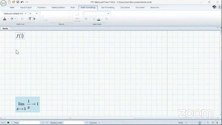The width and height of the screenshot is (222, 125).
Task: Click the Clear Format button
Action: click(77, 17)
